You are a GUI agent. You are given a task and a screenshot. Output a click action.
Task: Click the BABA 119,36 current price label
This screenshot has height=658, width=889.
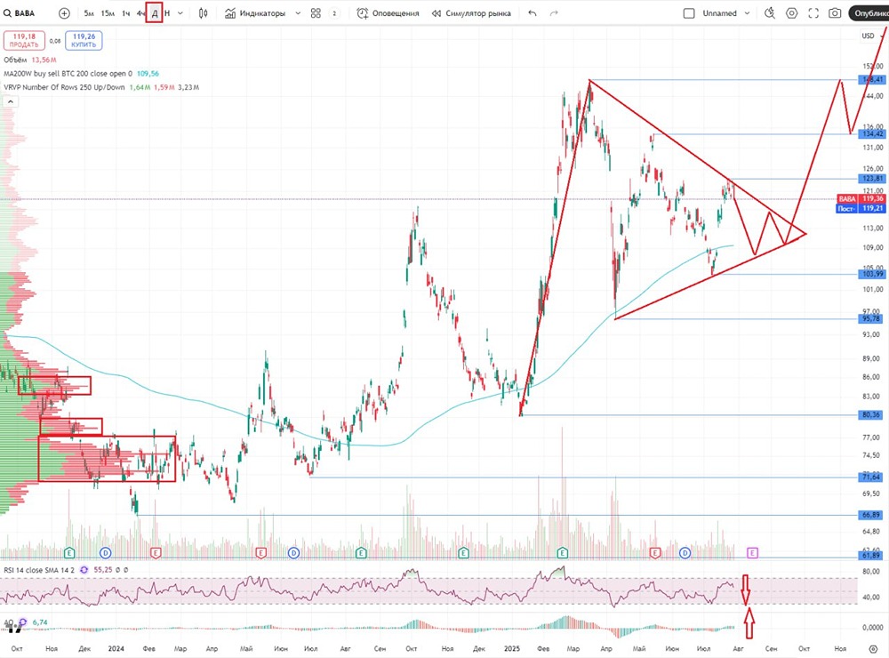coord(861,198)
